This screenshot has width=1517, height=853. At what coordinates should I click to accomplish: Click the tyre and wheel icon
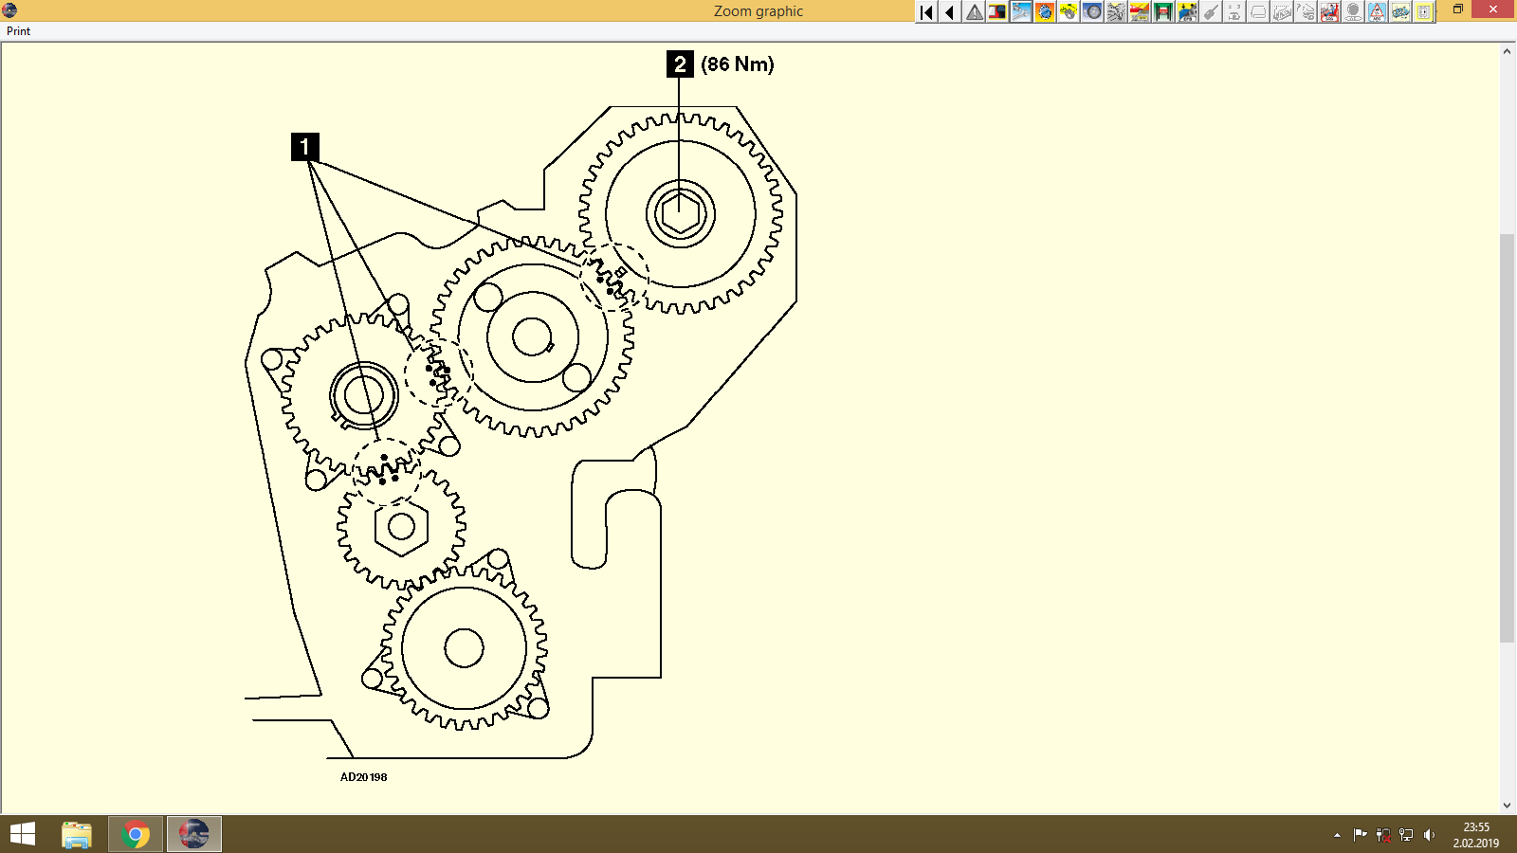point(1093,12)
